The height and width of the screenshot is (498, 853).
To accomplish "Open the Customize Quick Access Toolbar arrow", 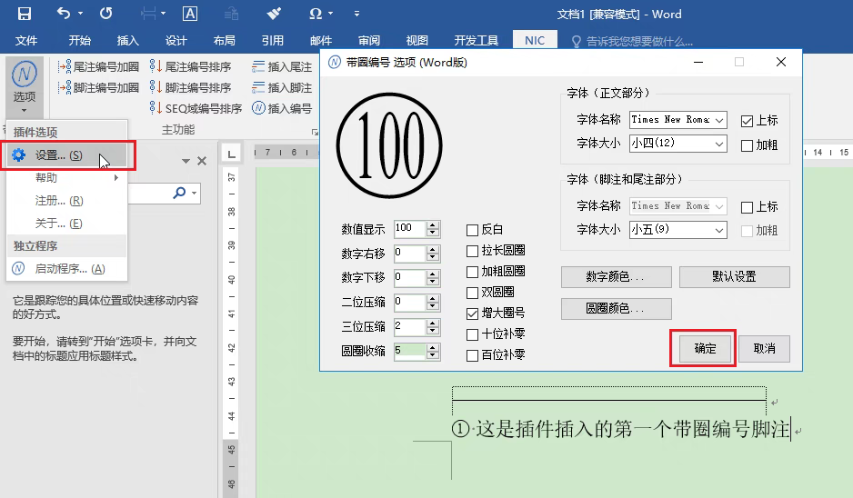I will (x=356, y=14).
